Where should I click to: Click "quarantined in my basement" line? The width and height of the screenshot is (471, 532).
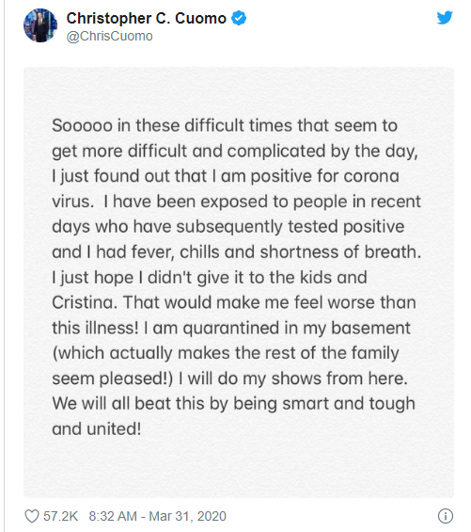point(296,329)
